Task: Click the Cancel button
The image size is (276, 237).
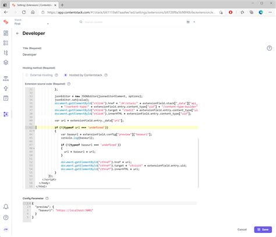Action: click(242, 229)
